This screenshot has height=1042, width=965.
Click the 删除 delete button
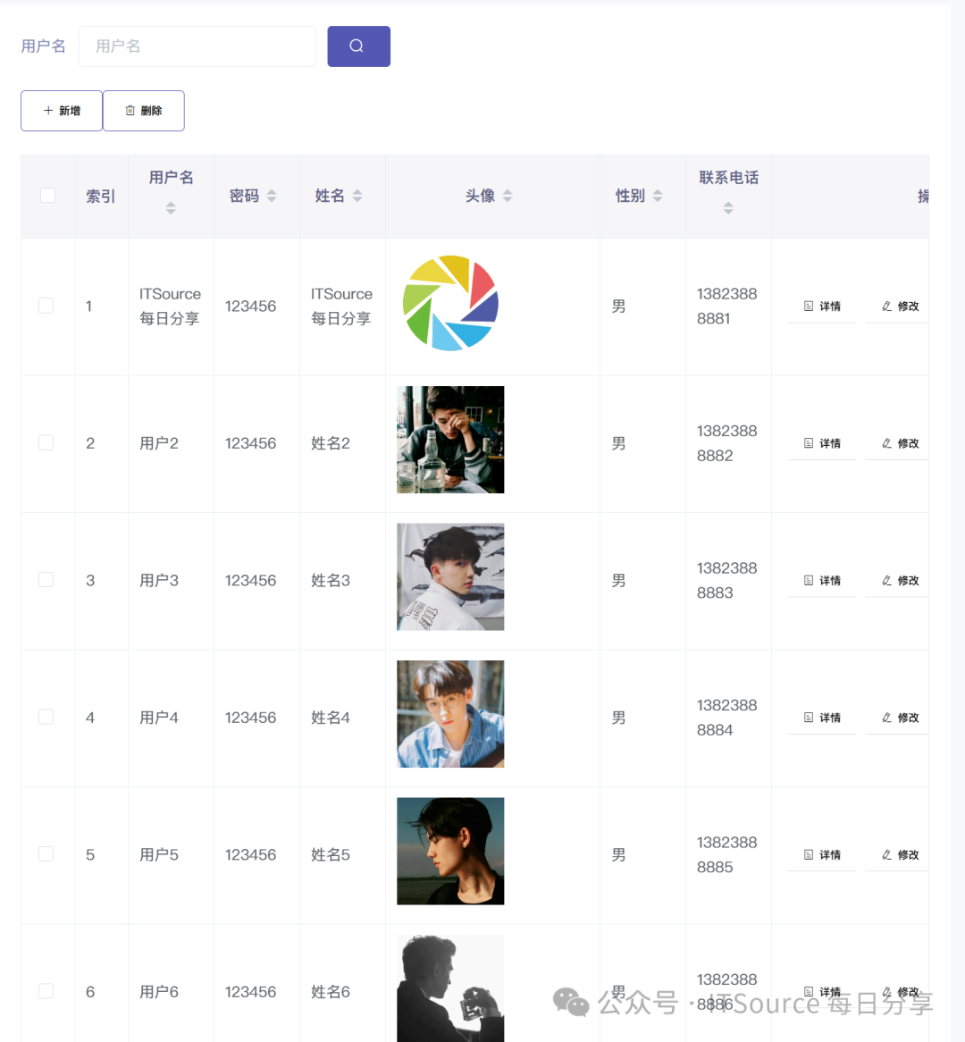(144, 111)
